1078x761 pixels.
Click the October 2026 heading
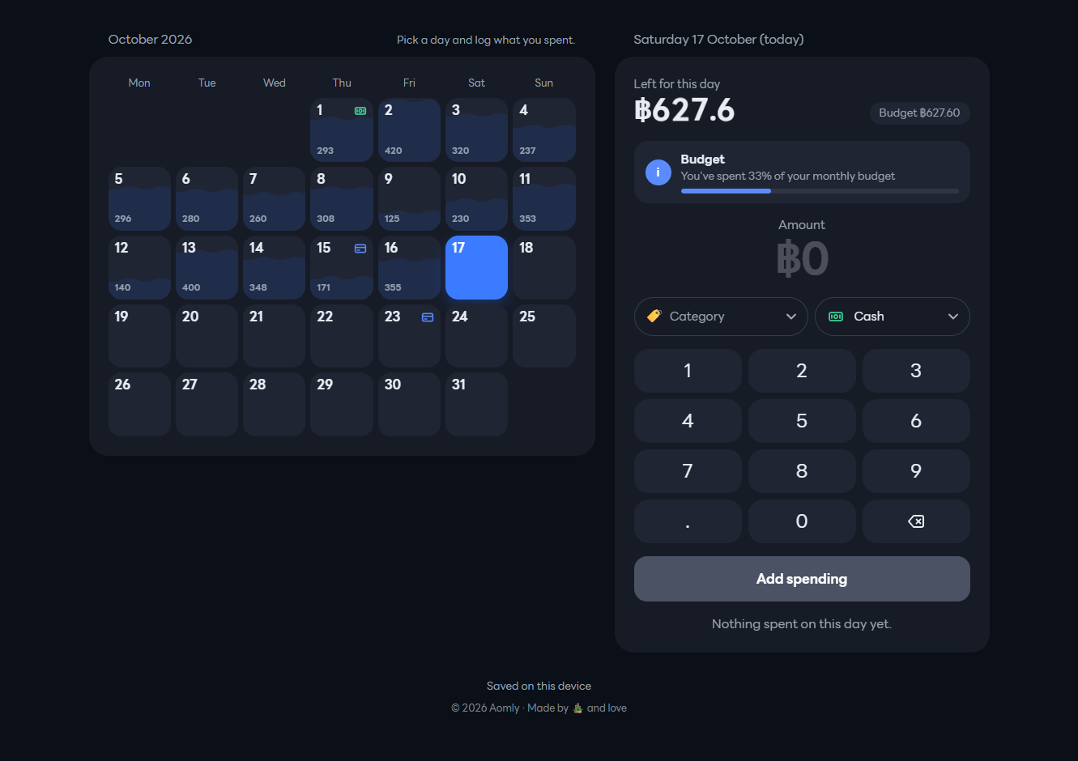coord(150,40)
